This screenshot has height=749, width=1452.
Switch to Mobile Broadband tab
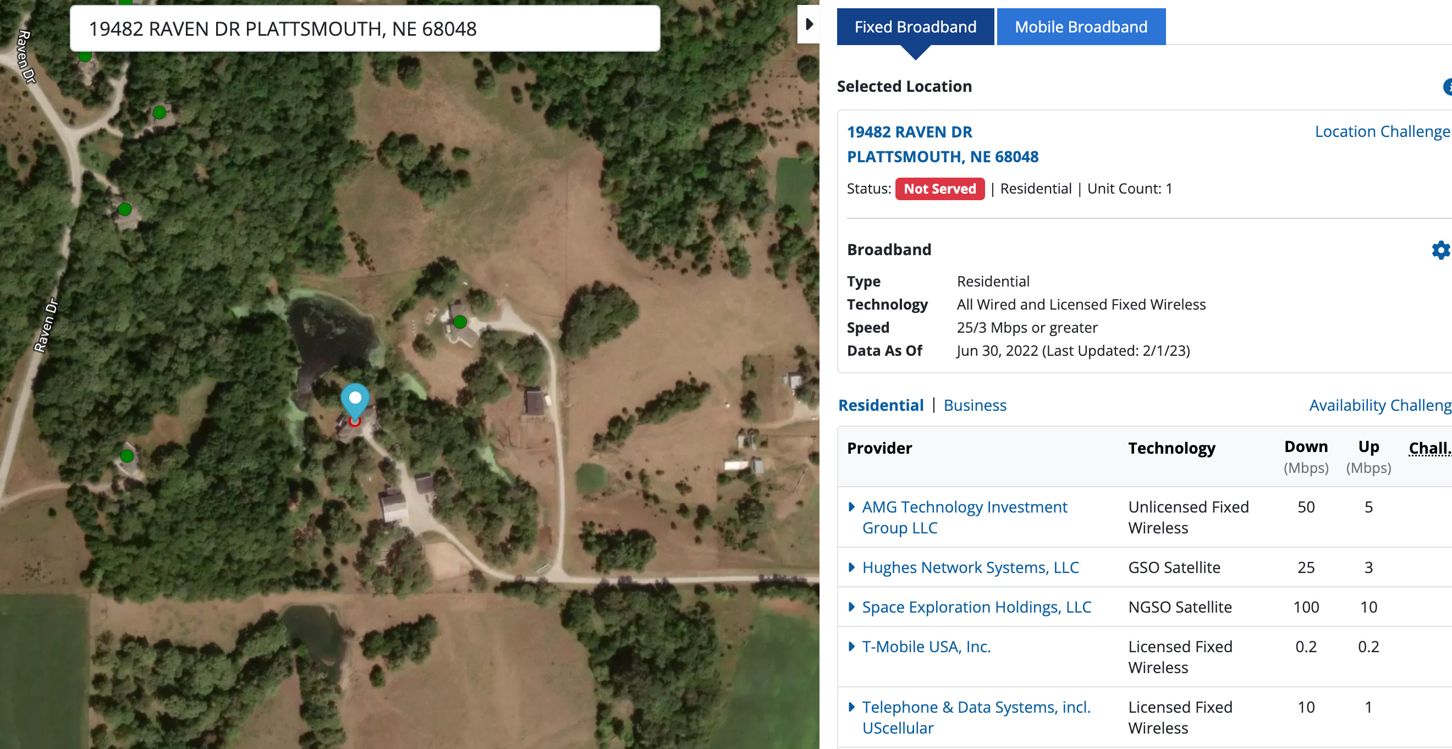pos(1081,26)
